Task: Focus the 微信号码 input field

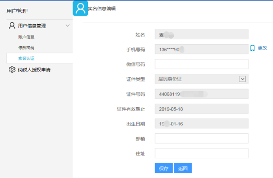Action: [201, 64]
